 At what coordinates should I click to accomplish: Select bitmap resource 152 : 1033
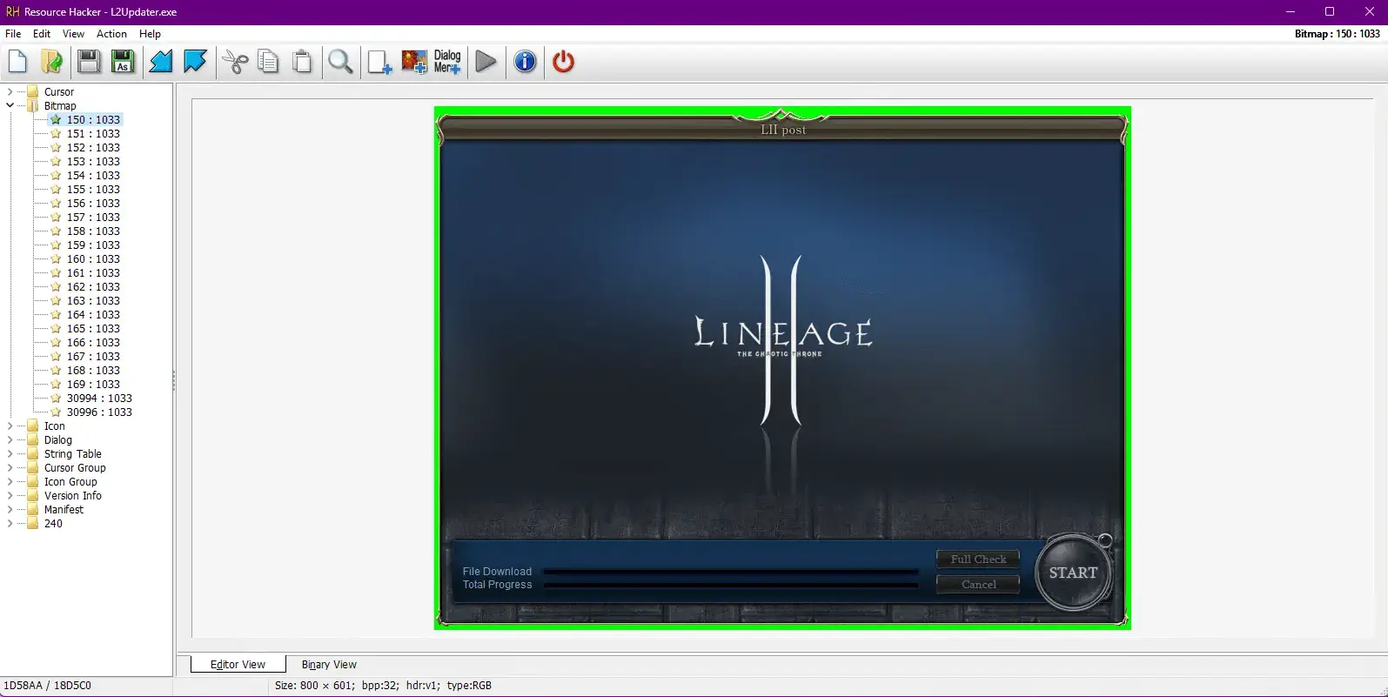click(x=93, y=147)
